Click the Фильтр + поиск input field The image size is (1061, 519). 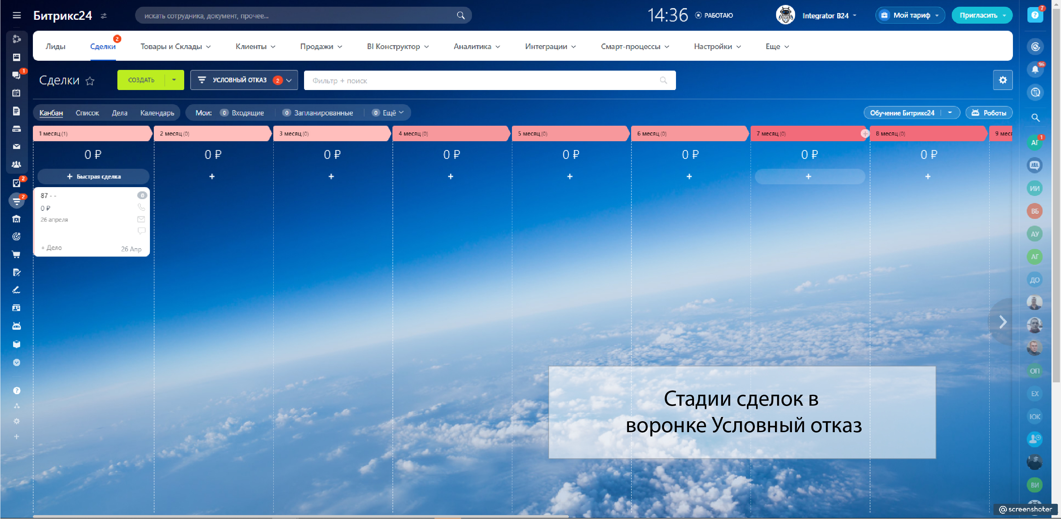[x=482, y=80]
